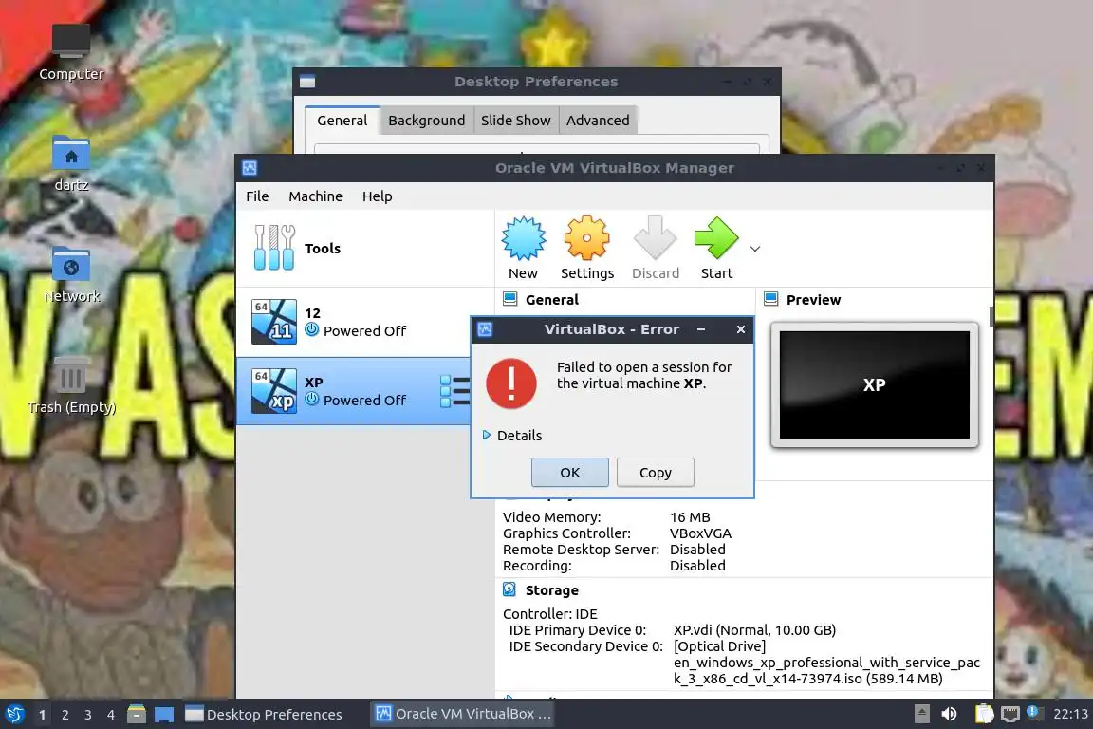Select the XP virtual machine entry

pyautogui.click(x=353, y=391)
